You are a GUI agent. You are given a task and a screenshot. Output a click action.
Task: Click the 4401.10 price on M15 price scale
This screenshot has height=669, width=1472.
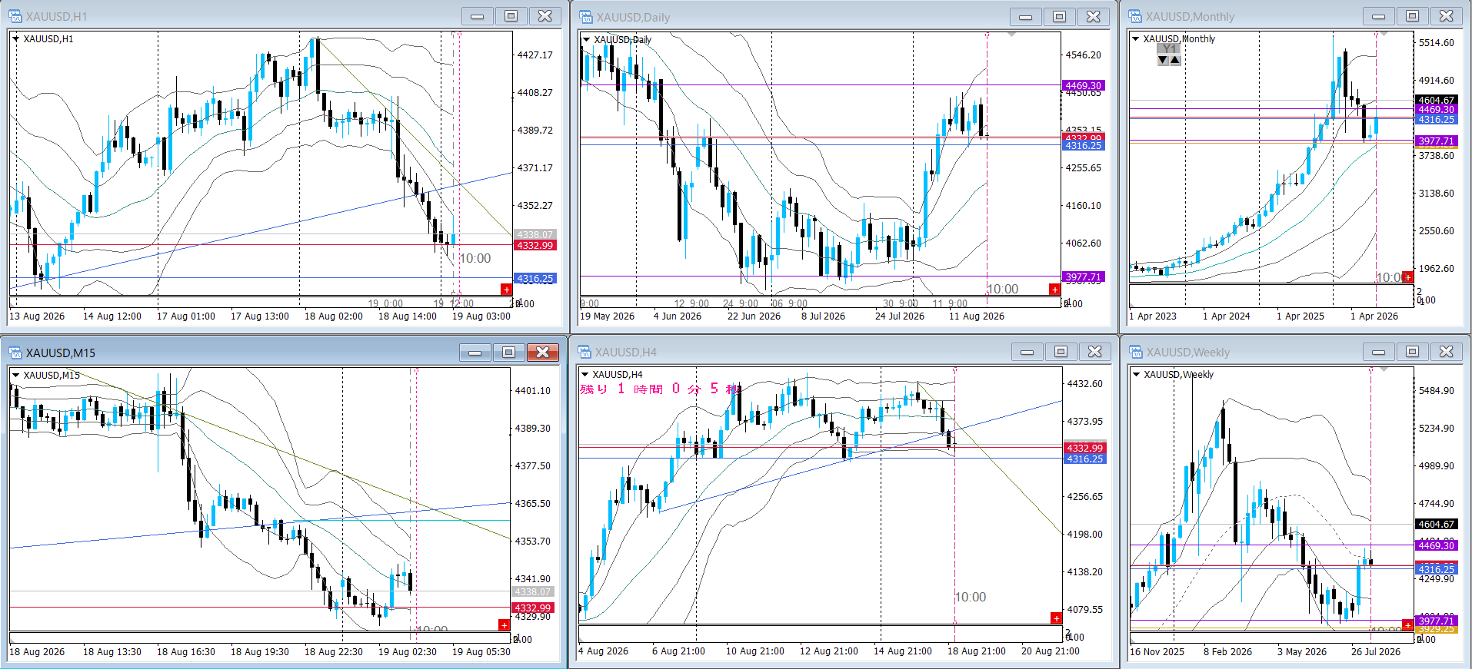pyautogui.click(x=533, y=391)
